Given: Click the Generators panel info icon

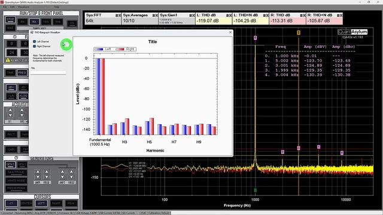Looking at the screenshot, I should point(16,158).
